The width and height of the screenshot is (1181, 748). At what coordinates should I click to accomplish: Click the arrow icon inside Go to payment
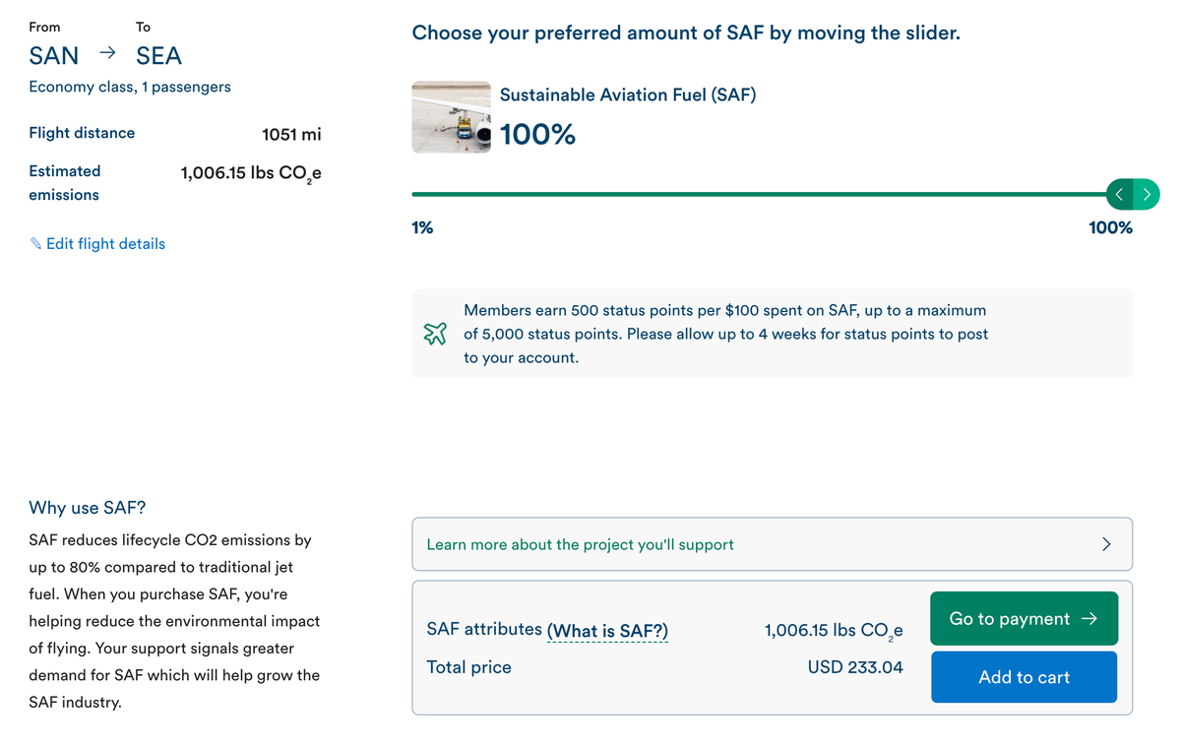click(x=1088, y=618)
